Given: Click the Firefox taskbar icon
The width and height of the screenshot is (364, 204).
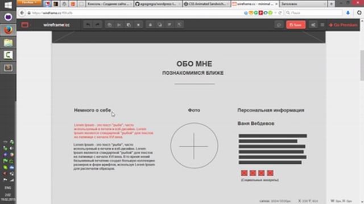Looking at the screenshot, I should pyautogui.click(x=8, y=30).
